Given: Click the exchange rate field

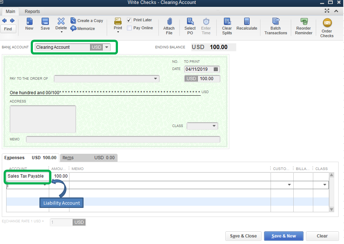Looking at the screenshot, I should 61,222.
